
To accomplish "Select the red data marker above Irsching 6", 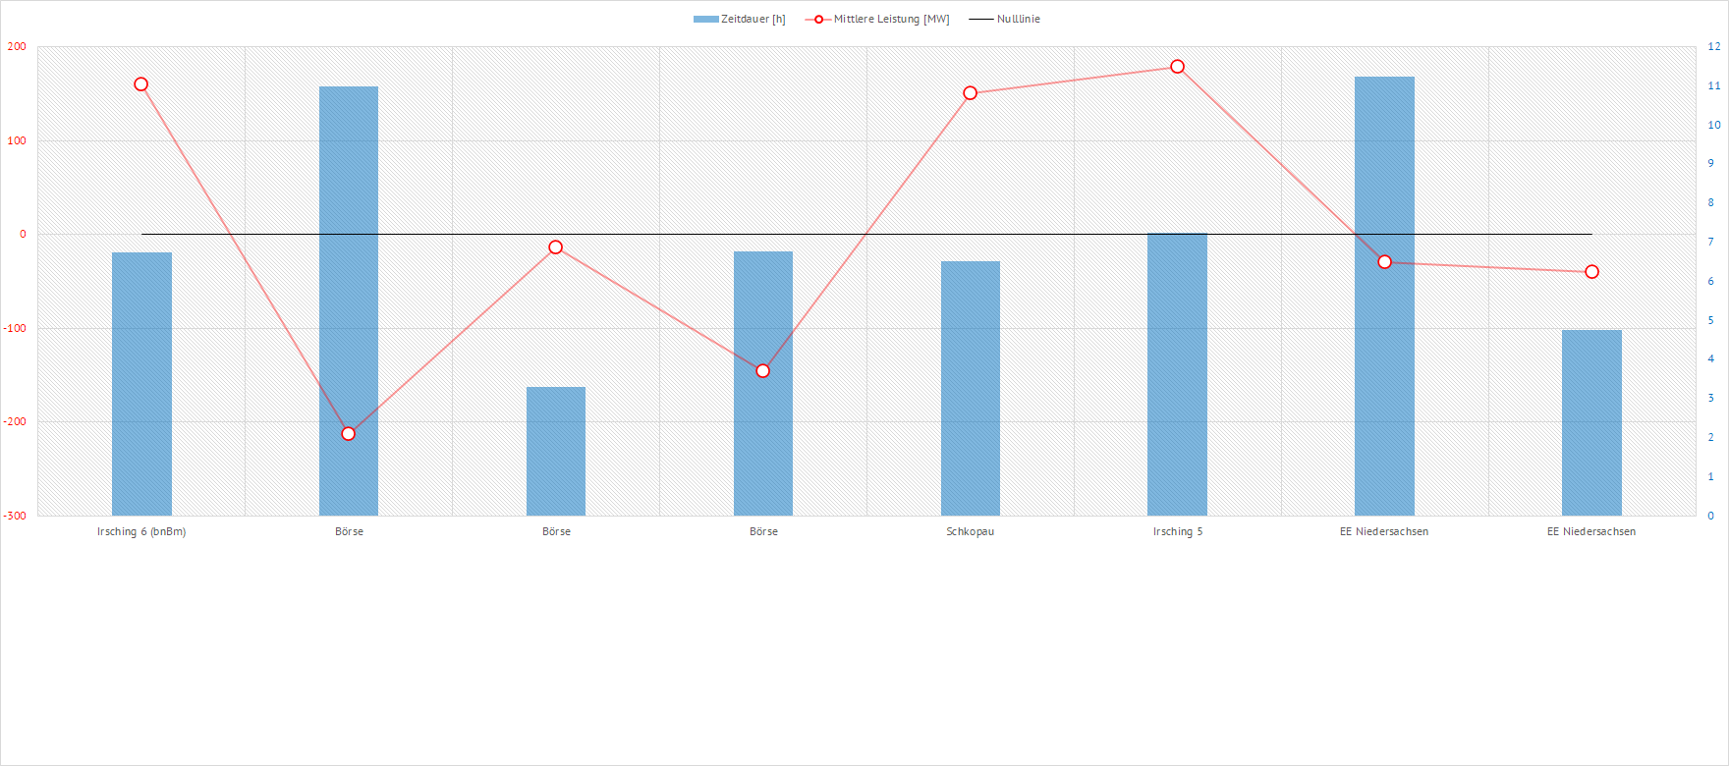I will pos(141,84).
